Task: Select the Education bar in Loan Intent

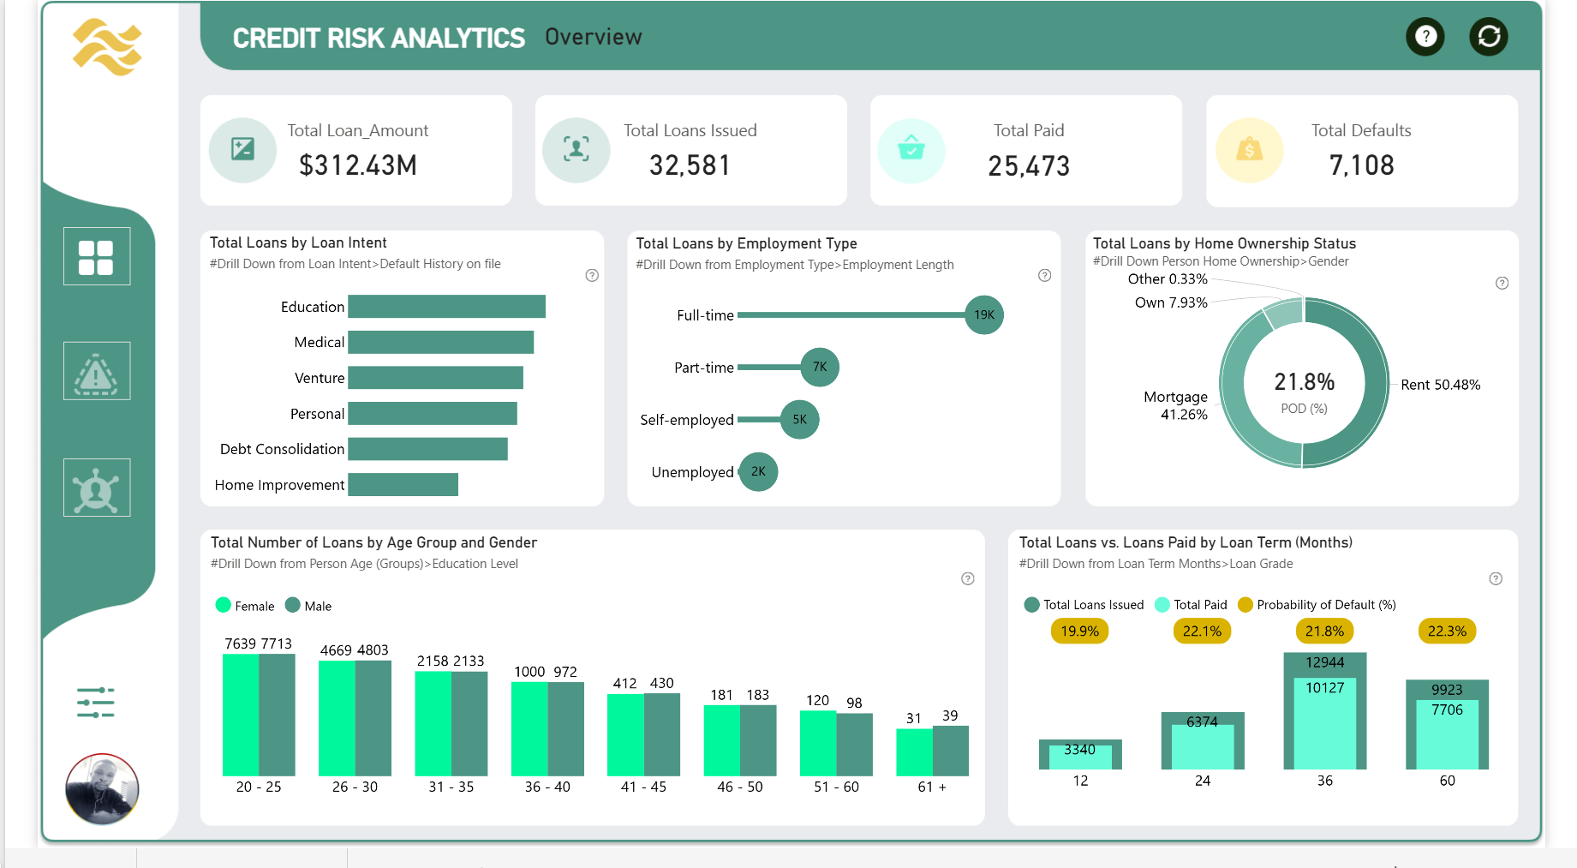Action: click(446, 307)
